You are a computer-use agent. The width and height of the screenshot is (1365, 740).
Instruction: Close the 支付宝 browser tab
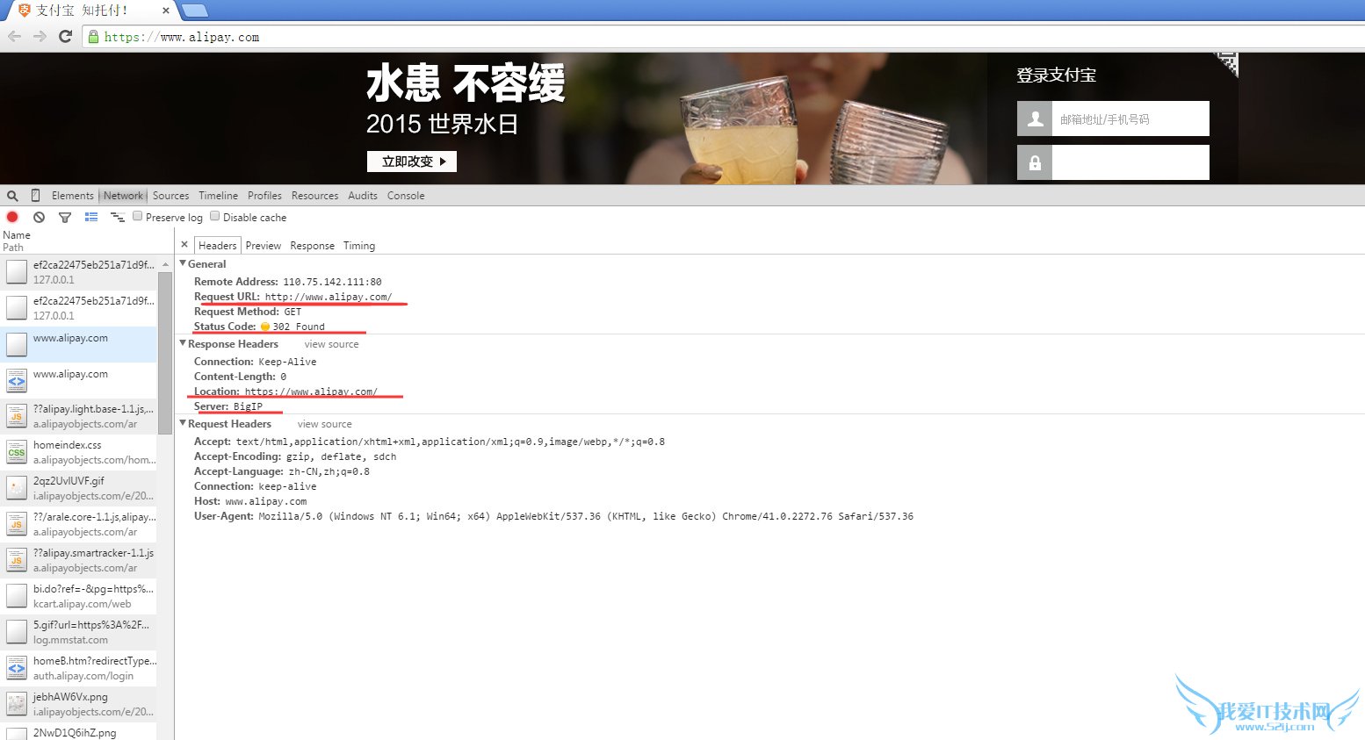tap(166, 11)
